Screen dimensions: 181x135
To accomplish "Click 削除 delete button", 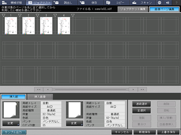I will (x=166, y=104).
